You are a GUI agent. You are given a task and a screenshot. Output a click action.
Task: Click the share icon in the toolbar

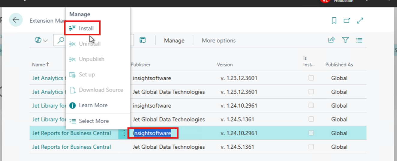(x=331, y=40)
